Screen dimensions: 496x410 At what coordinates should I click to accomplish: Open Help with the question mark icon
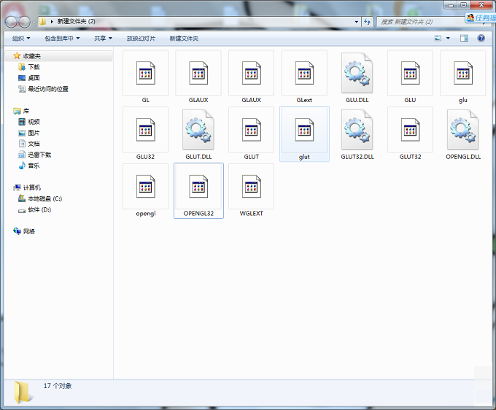(481, 38)
